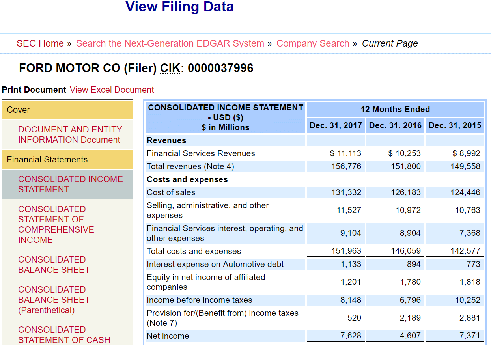Click the 7,368 Financial Services expenses value
This screenshot has height=345, width=491.
point(470,233)
